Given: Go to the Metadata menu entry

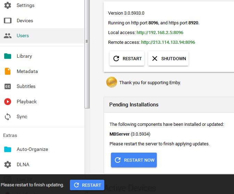Looking at the screenshot, I should pos(27,71).
